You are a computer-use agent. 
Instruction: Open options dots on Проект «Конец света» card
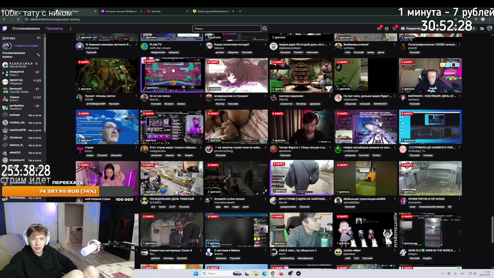[x=136, y=96]
